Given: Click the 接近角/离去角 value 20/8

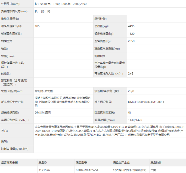Looking at the screenshot, I should coord(131,91).
